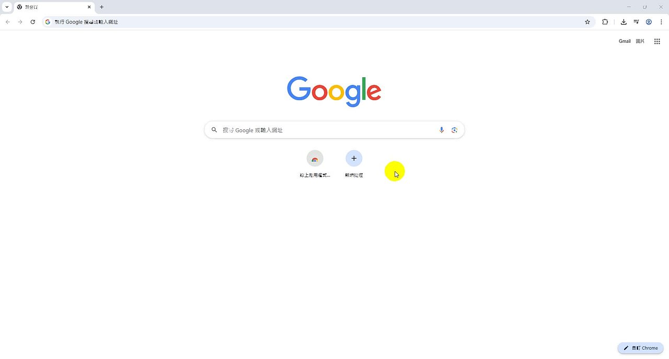The width and height of the screenshot is (669, 359).
Task: Open Google Lens image search icon
Action: point(455,130)
